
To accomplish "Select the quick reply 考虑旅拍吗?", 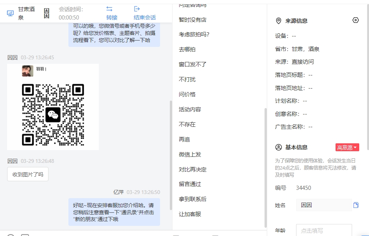I will pyautogui.click(x=194, y=34).
